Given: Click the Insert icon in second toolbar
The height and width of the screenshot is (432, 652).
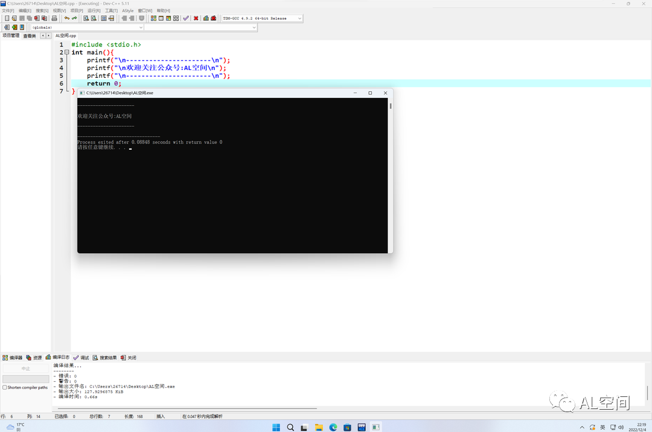Looking at the screenshot, I should pyautogui.click(x=7, y=27).
